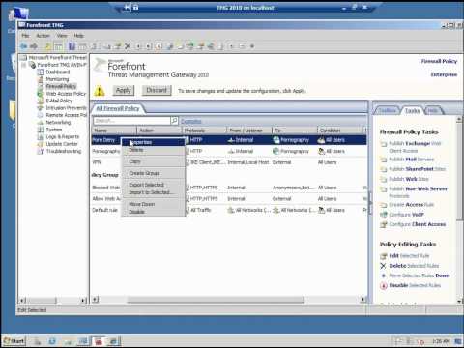The image size is (464, 348).
Task: Sort rules by the Name column header
Action: (114, 130)
